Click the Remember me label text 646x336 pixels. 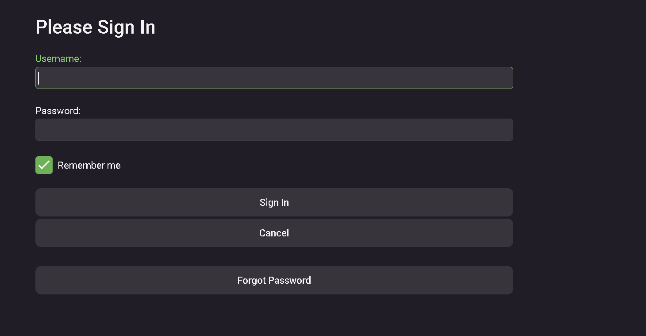click(x=89, y=166)
